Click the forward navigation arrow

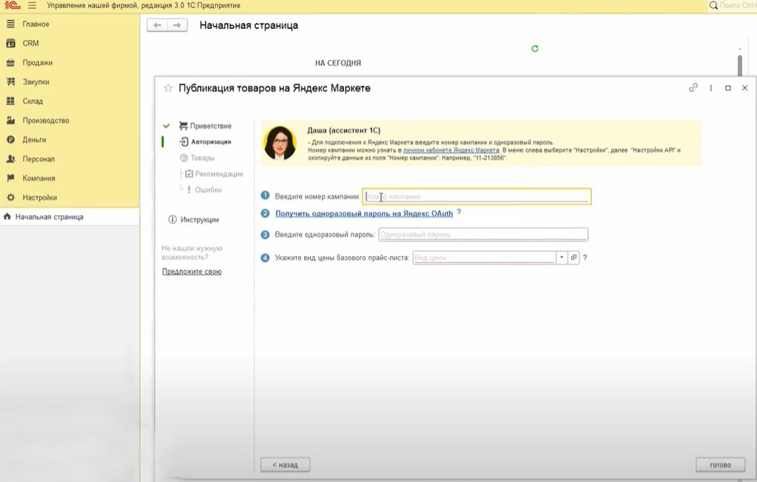click(x=176, y=25)
